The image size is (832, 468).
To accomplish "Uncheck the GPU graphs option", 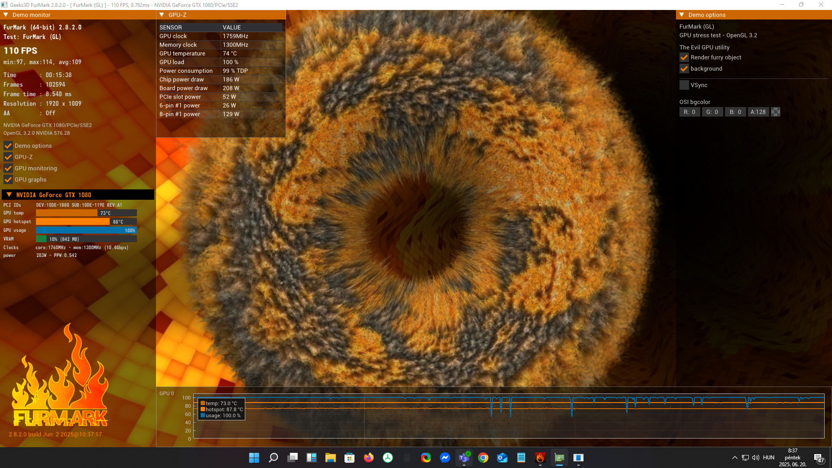I will pyautogui.click(x=8, y=179).
